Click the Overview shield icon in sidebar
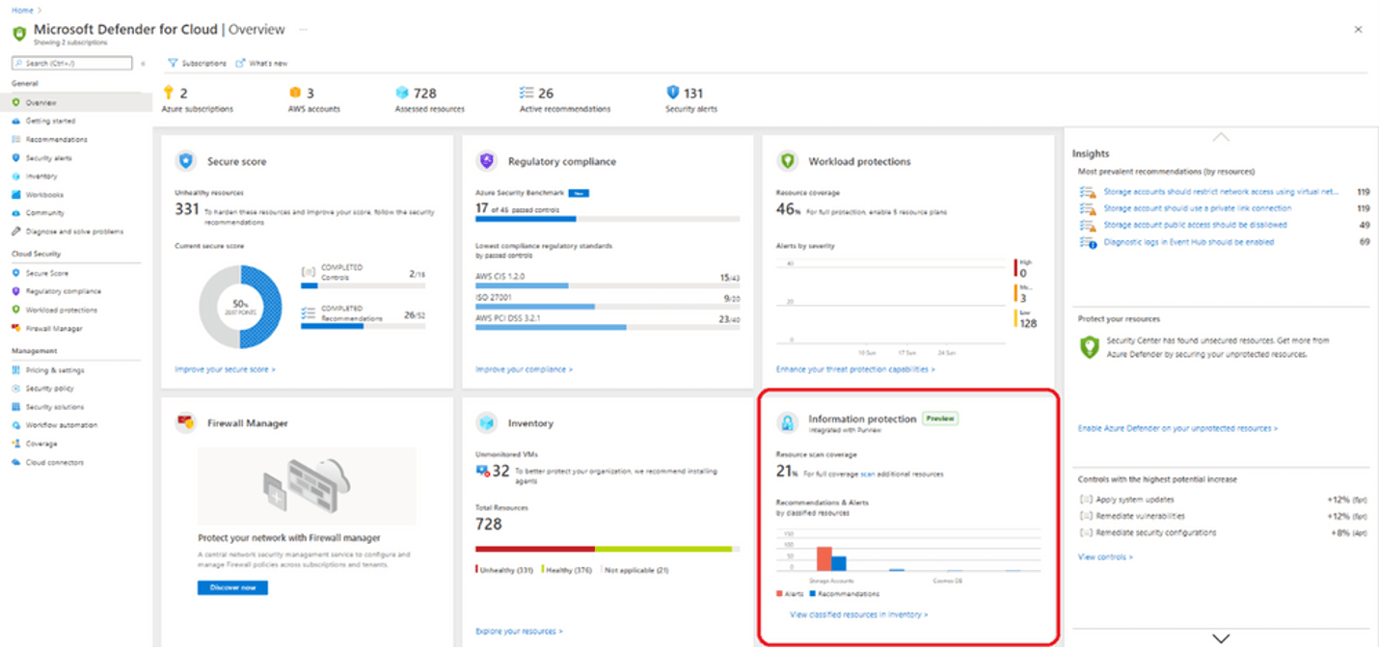Viewport: 1379px width, 651px height. 16,102
